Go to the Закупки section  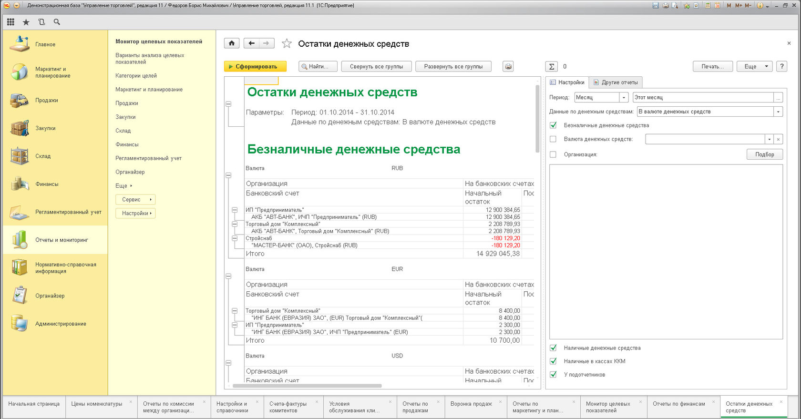pyautogui.click(x=45, y=128)
